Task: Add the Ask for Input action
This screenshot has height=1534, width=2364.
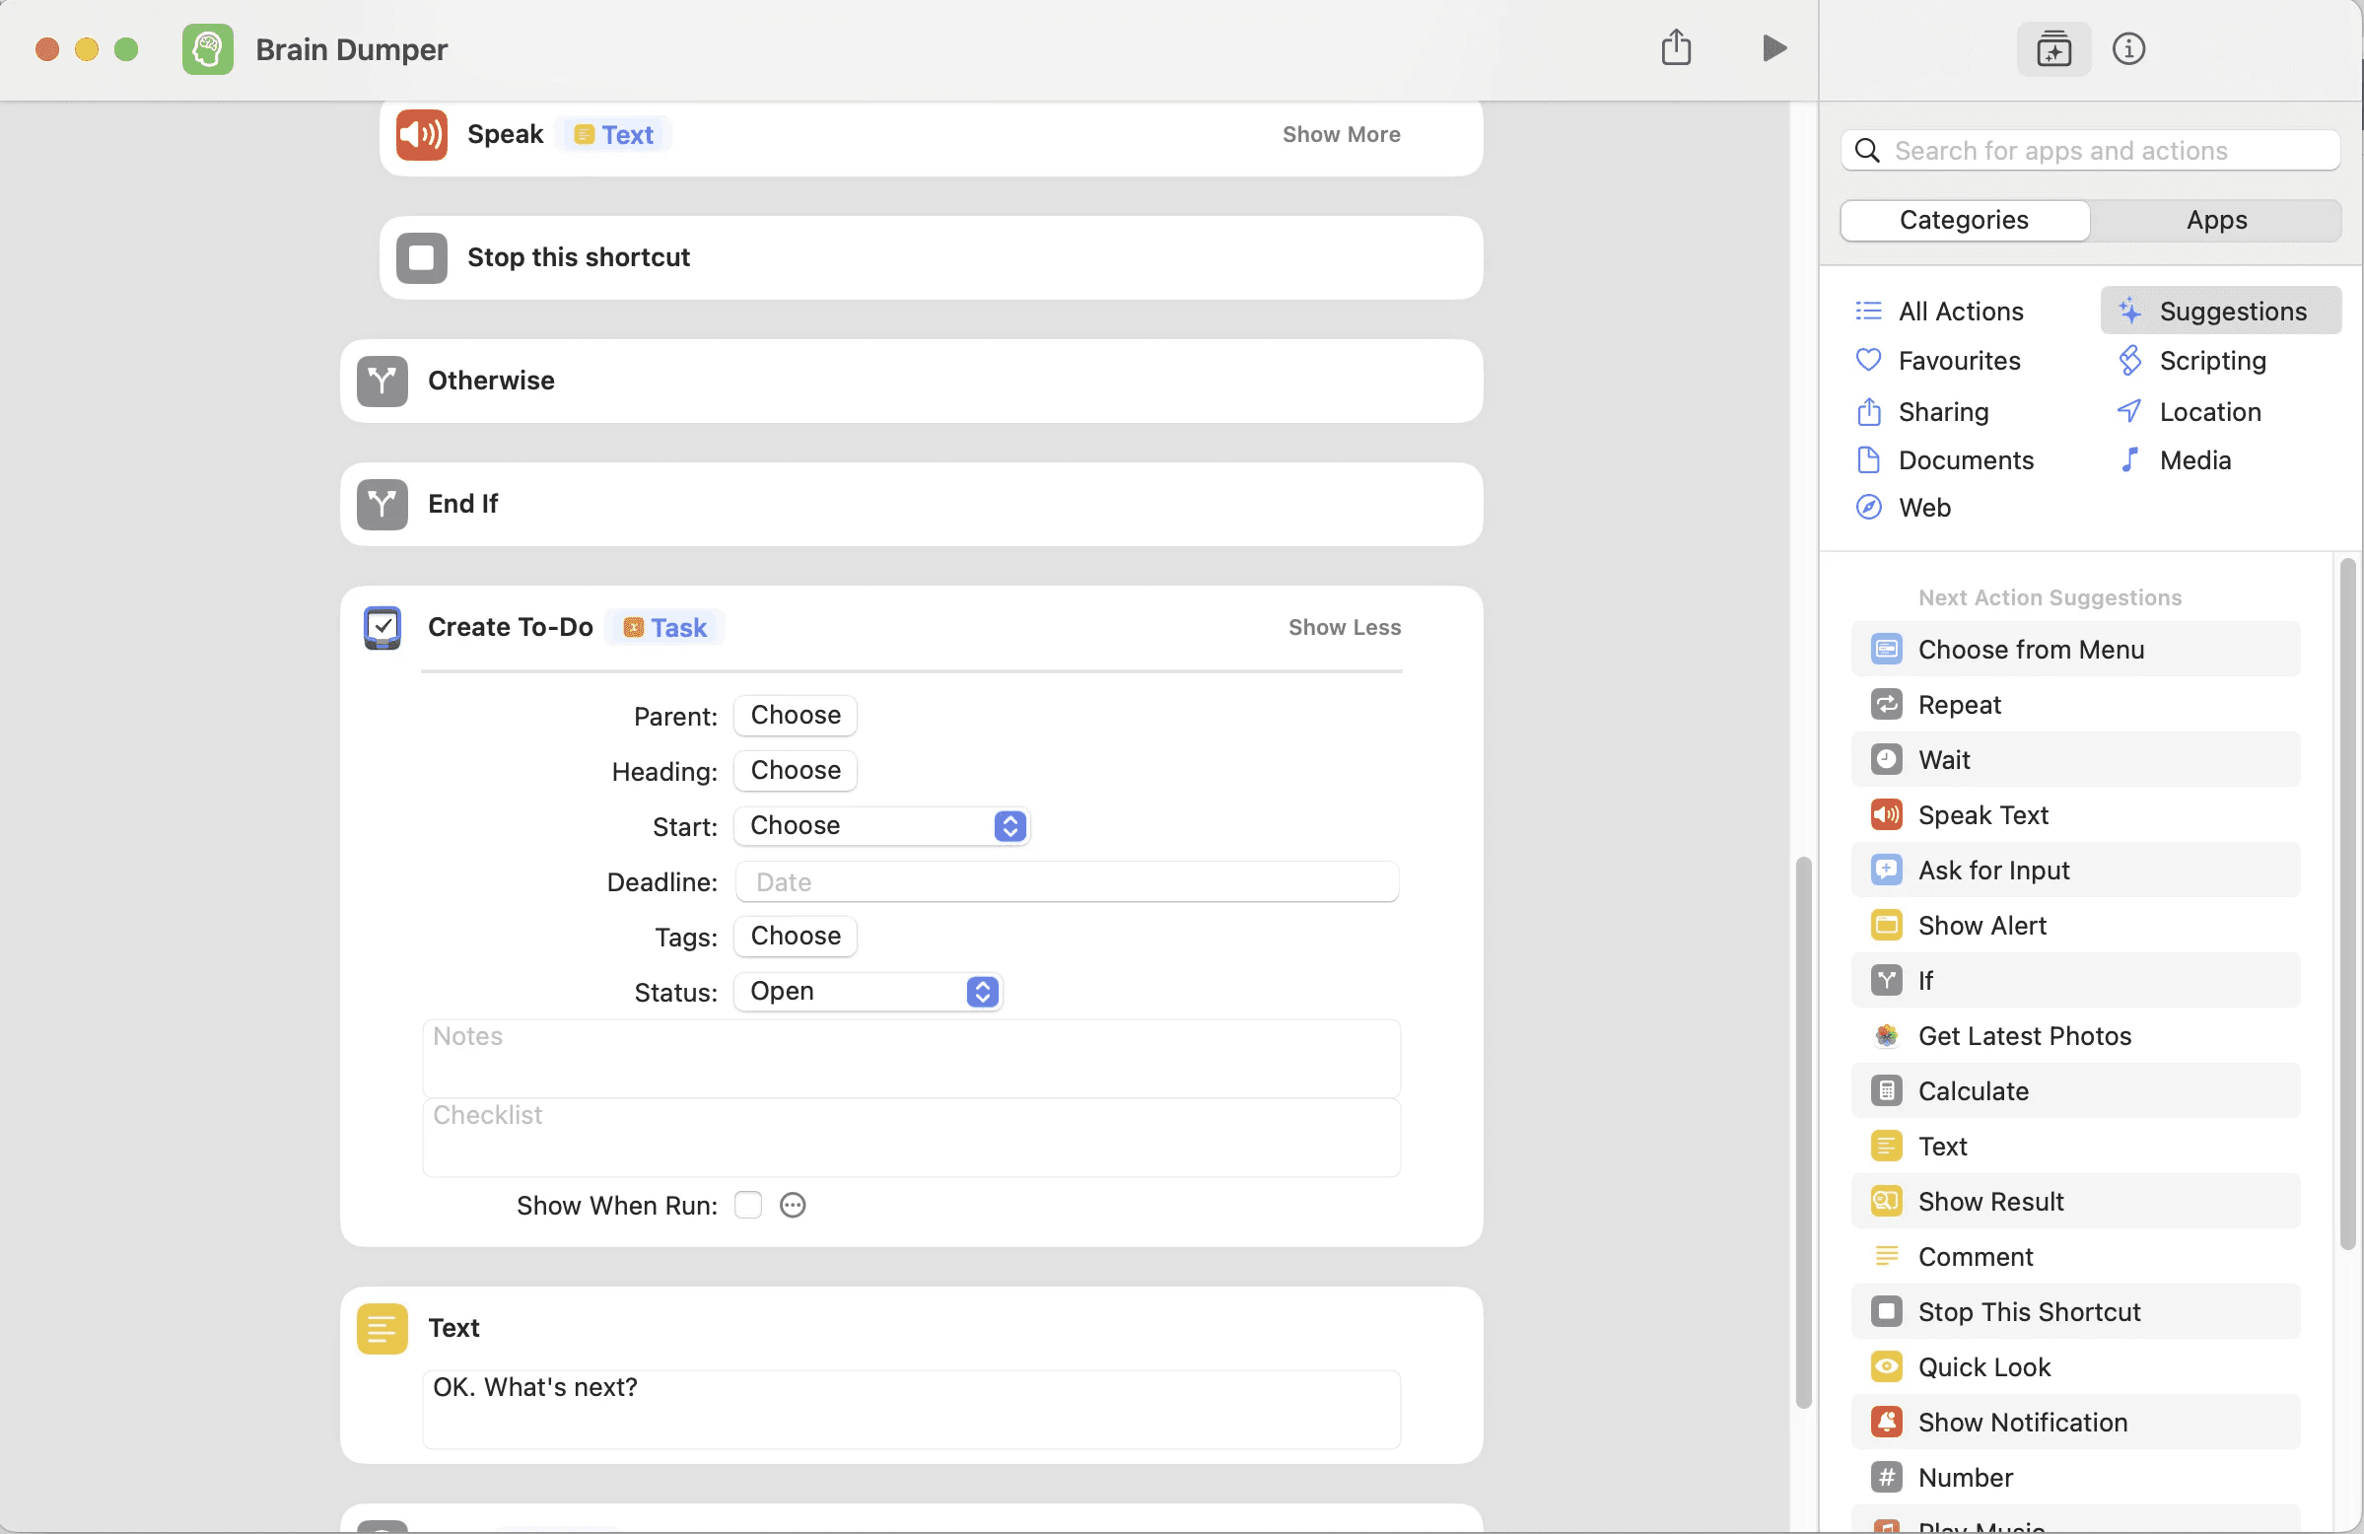Action: [x=2076, y=871]
